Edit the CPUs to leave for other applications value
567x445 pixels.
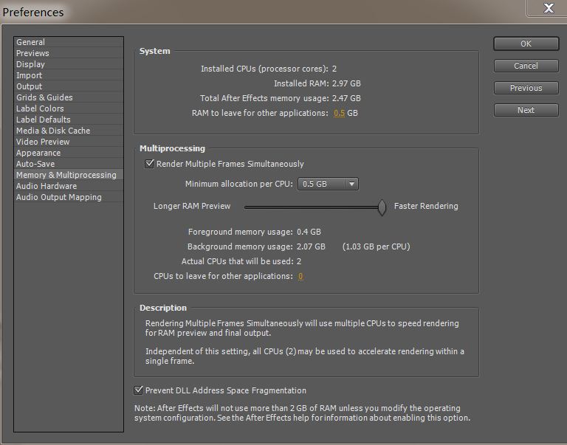(300, 276)
